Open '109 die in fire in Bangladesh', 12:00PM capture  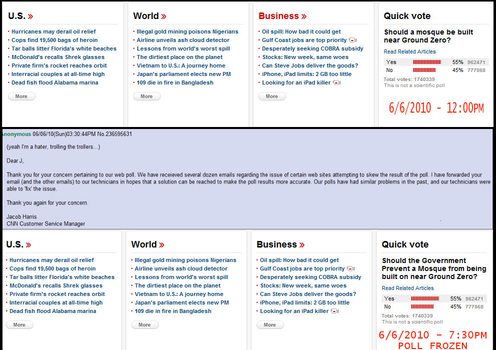pos(175,82)
